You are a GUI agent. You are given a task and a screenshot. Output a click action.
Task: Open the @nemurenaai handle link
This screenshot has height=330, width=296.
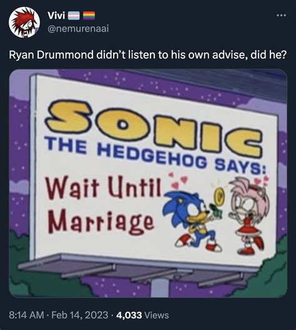coord(78,29)
